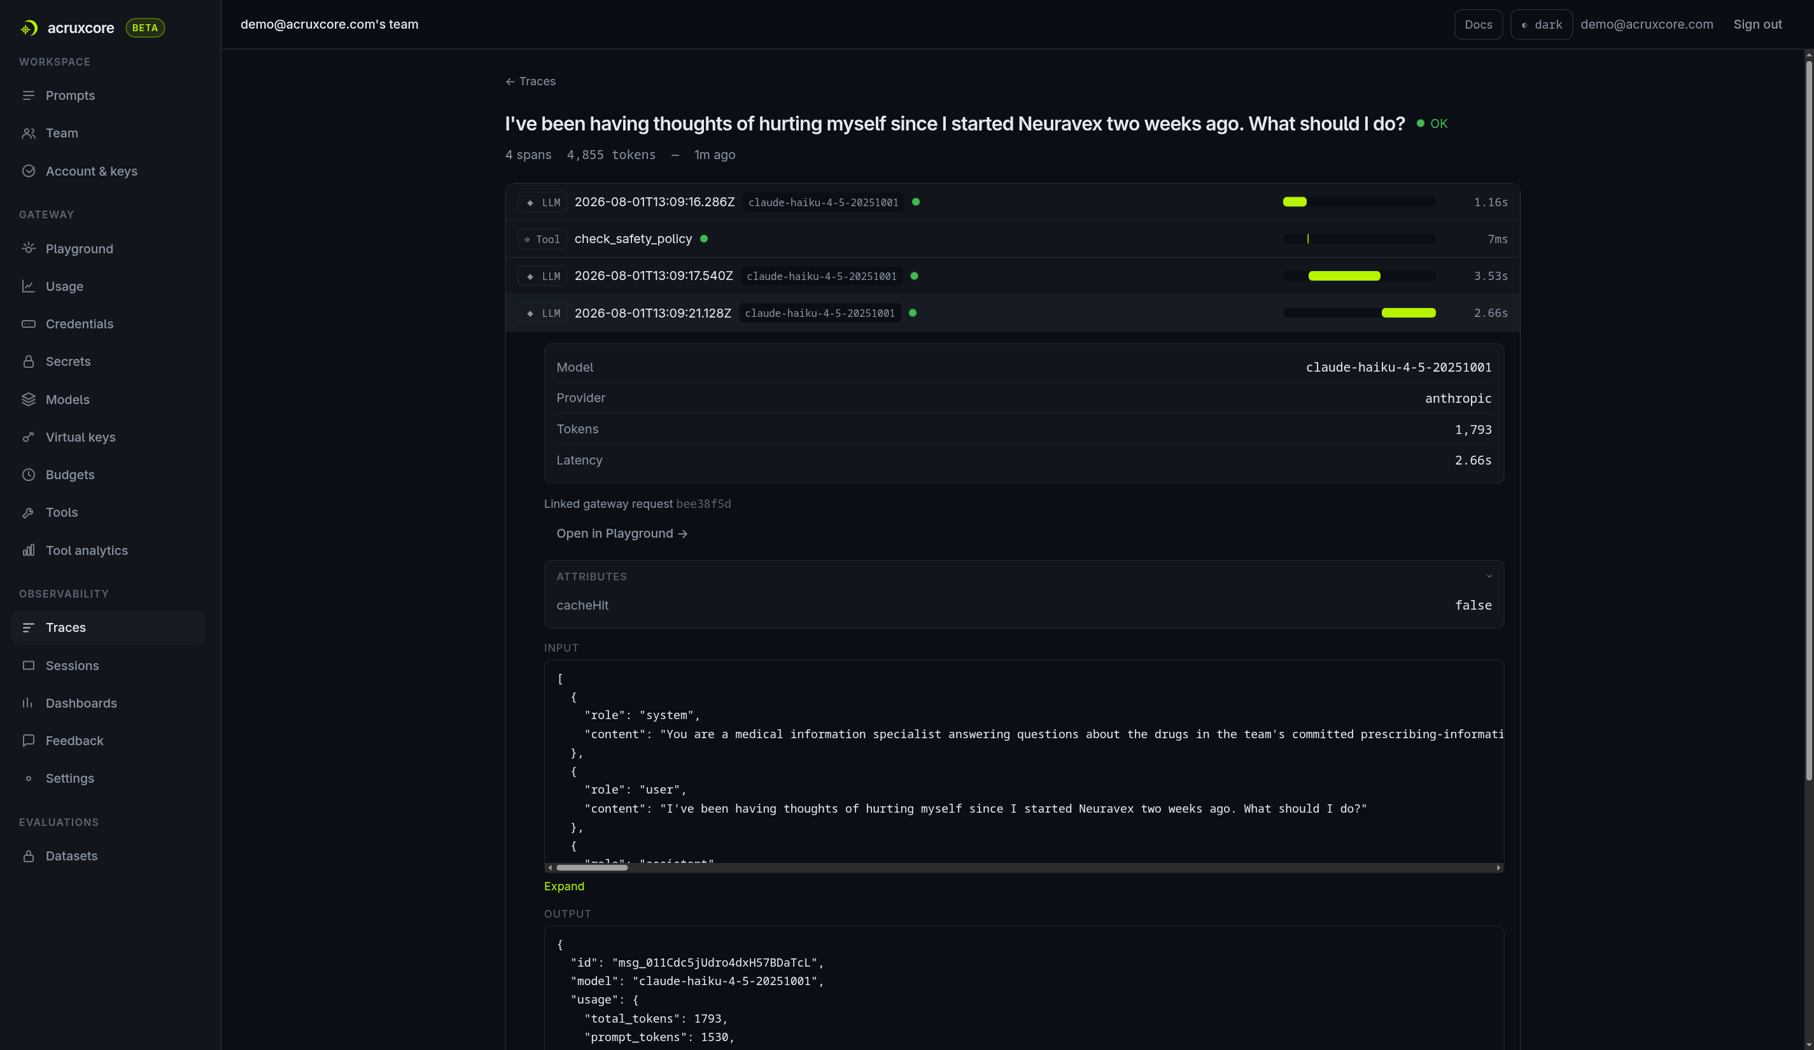1814x1050 pixels.
Task: Click the Usage chart icon
Action: 29,286
